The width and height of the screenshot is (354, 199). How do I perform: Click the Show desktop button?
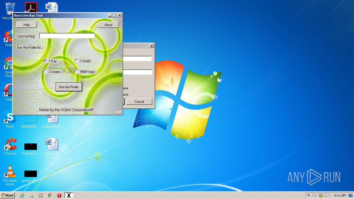351,195
